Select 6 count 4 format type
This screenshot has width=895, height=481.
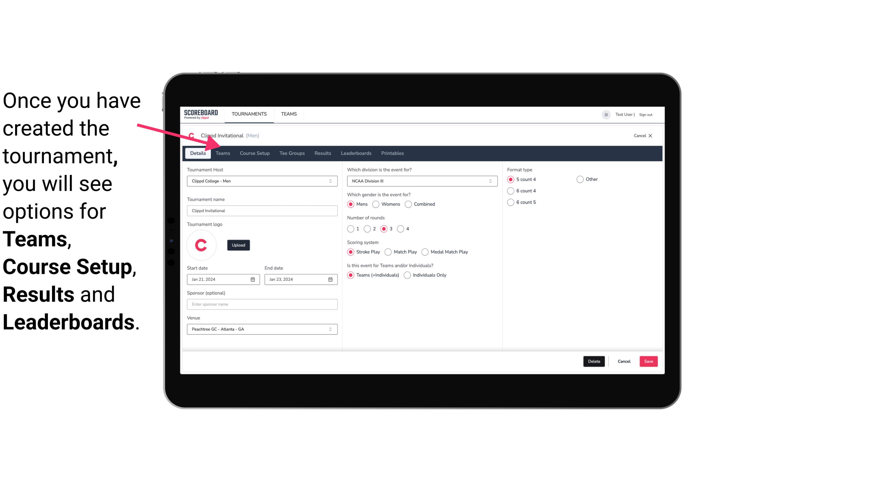(x=511, y=191)
